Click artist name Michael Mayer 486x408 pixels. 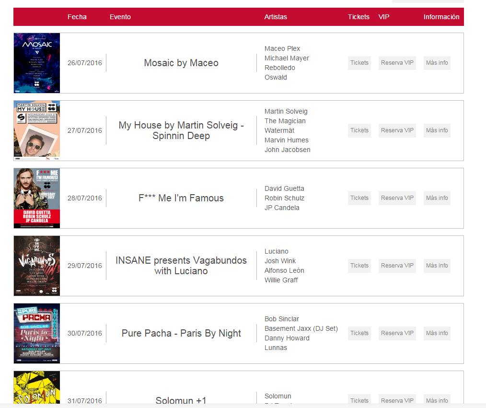point(287,58)
